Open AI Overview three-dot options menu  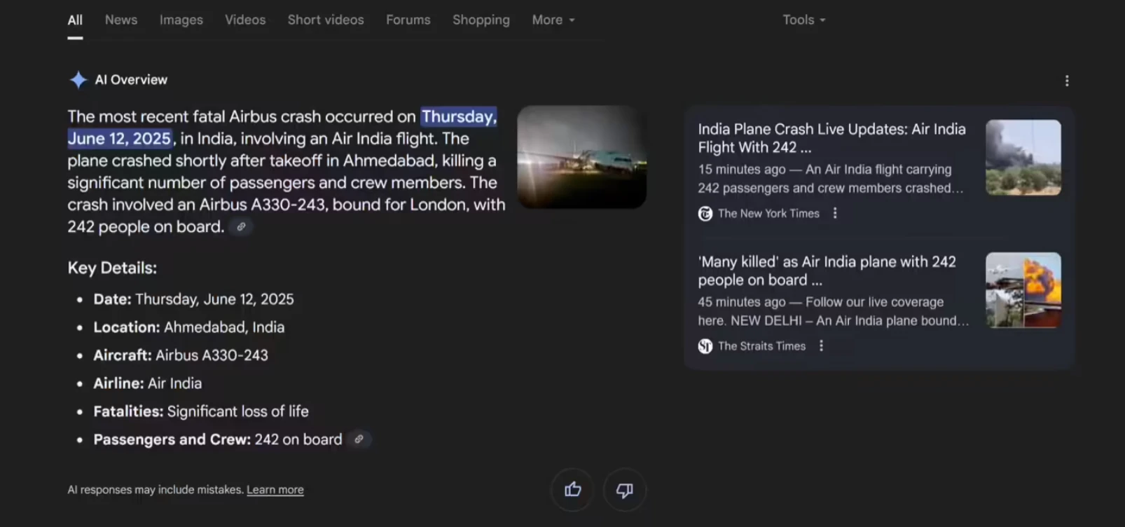click(x=1067, y=81)
